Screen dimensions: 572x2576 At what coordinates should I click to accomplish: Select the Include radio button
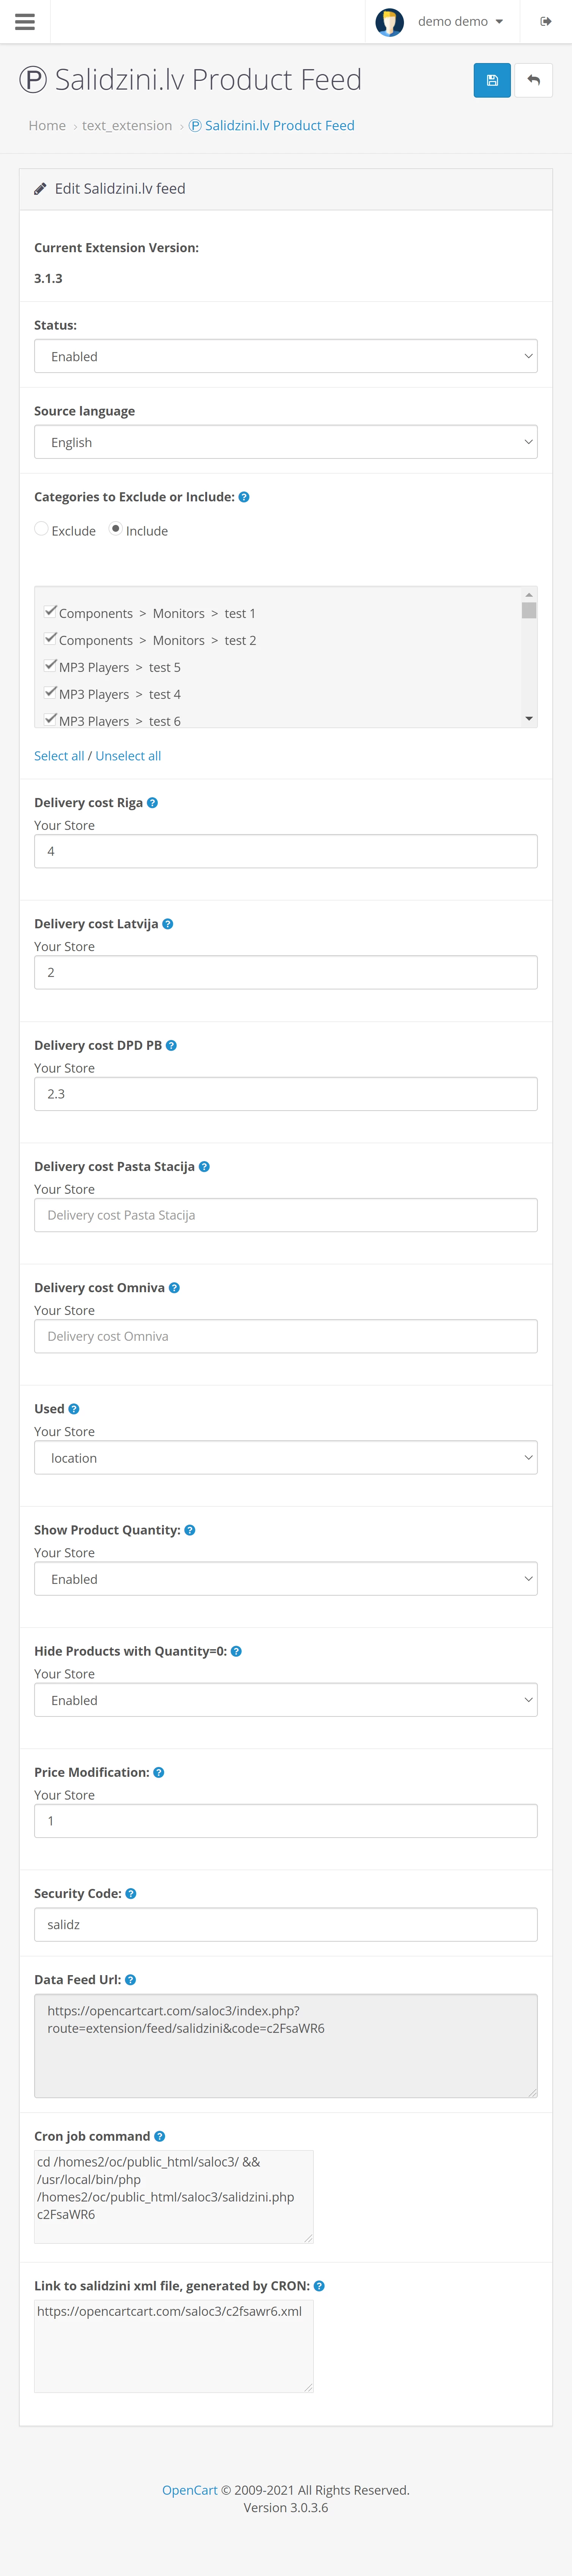point(116,529)
